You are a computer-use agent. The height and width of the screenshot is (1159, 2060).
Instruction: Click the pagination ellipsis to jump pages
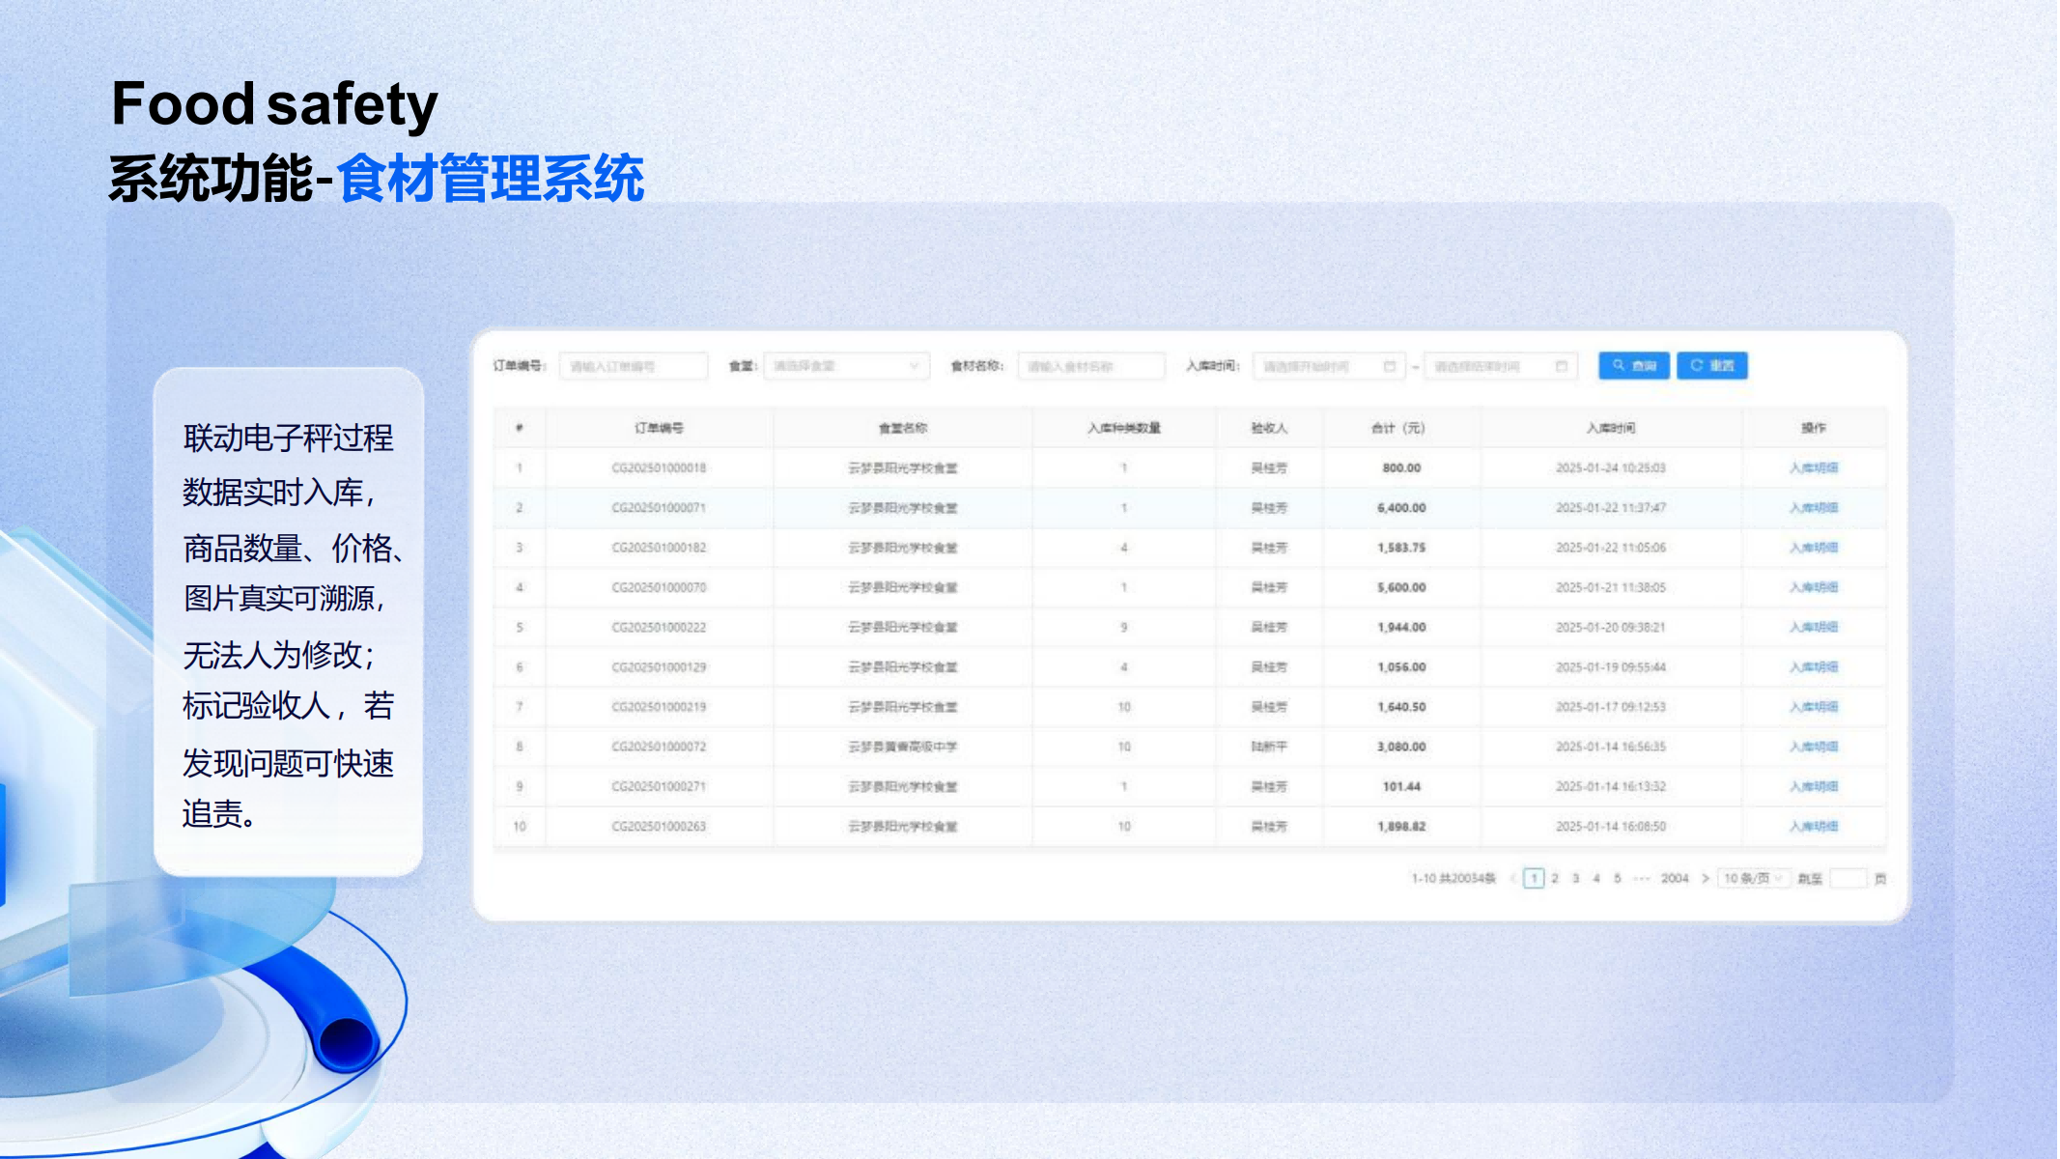(1640, 878)
